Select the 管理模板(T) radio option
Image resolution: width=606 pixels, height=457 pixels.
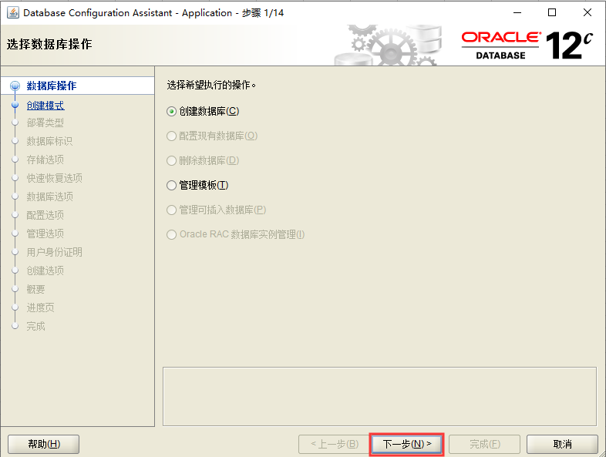click(172, 185)
